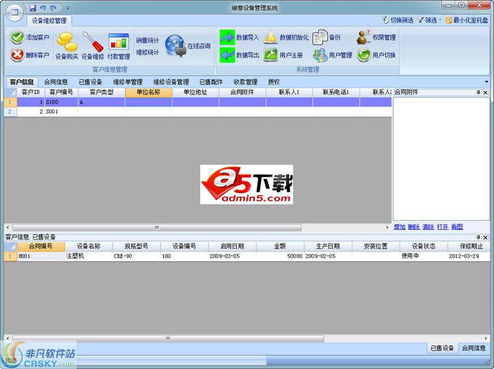The width and height of the screenshot is (494, 369).
Task: Click 切换筛选 toolbar item
Action: [x=398, y=20]
